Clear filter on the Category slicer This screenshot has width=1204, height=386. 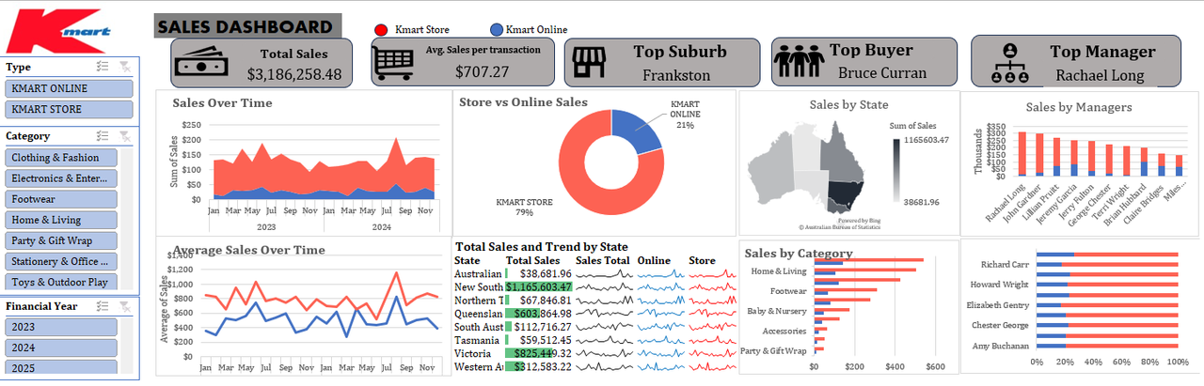125,136
